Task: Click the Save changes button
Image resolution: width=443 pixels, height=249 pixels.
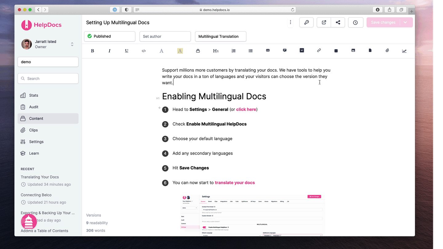Action: pos(383,22)
